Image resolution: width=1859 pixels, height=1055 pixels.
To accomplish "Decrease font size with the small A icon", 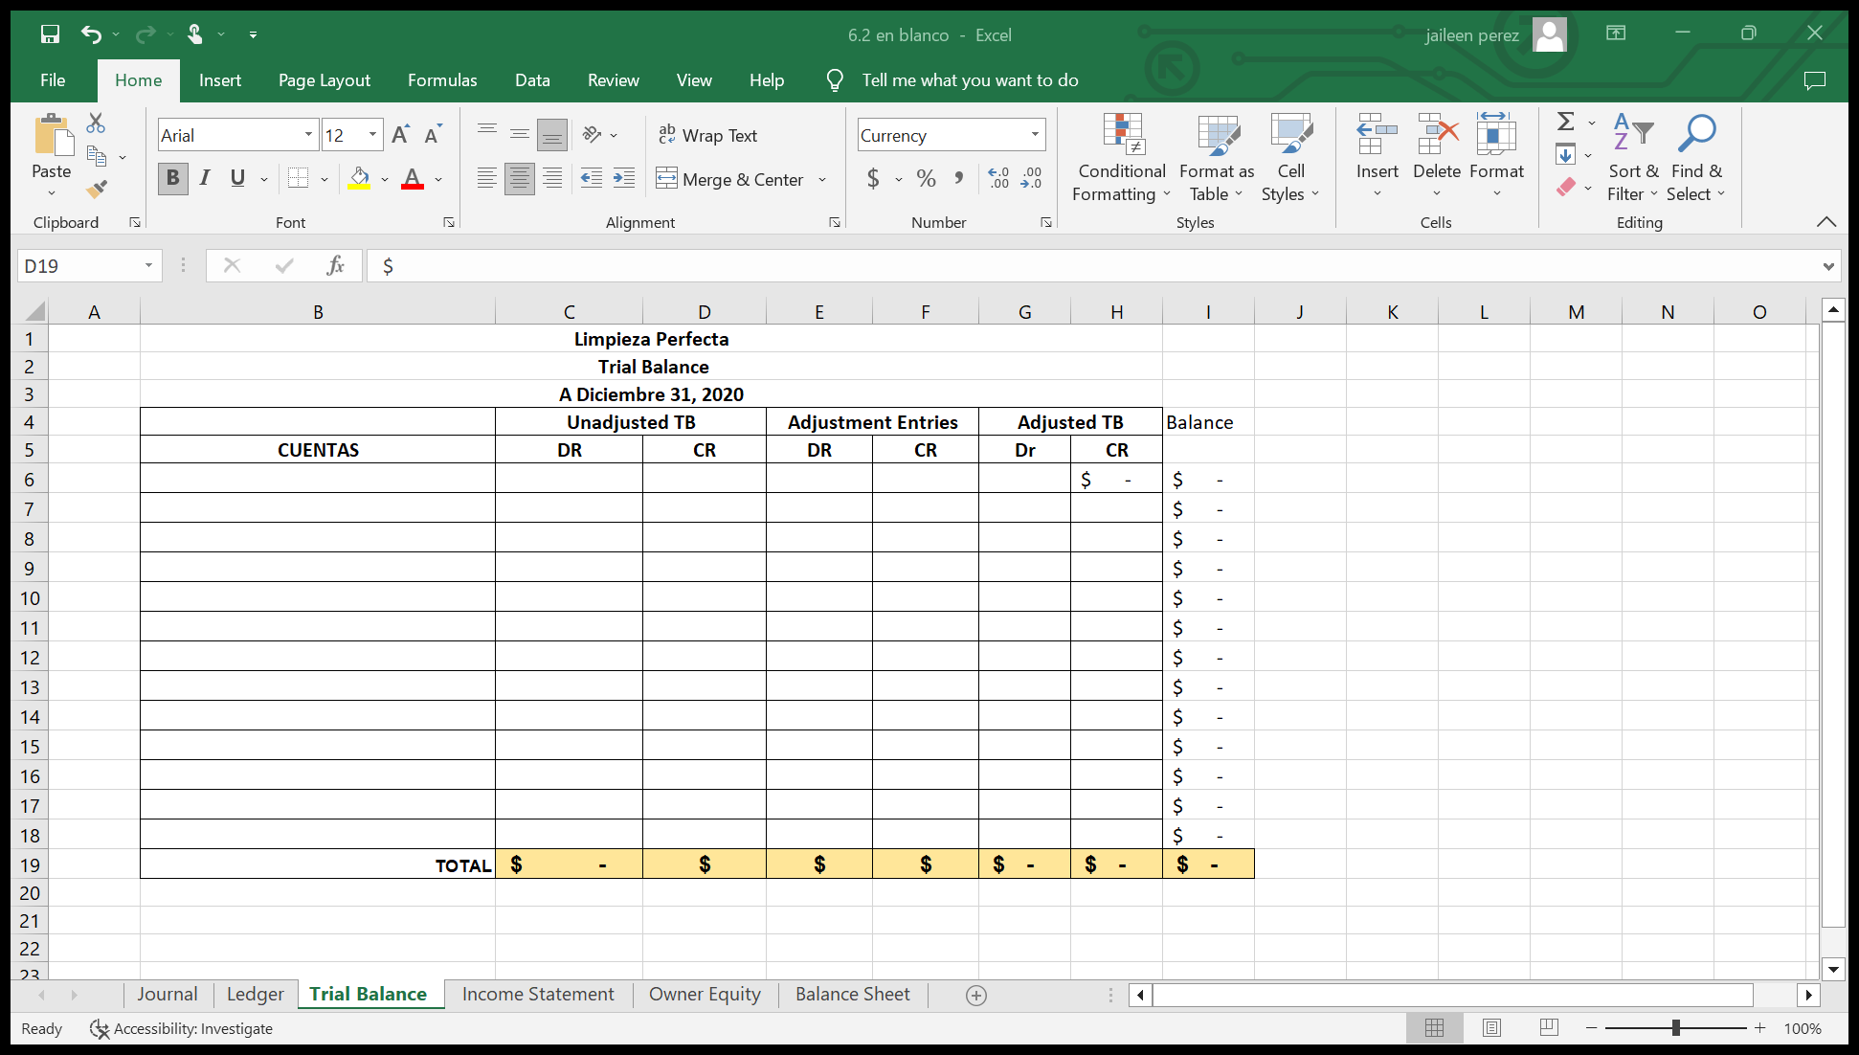I will point(433,135).
